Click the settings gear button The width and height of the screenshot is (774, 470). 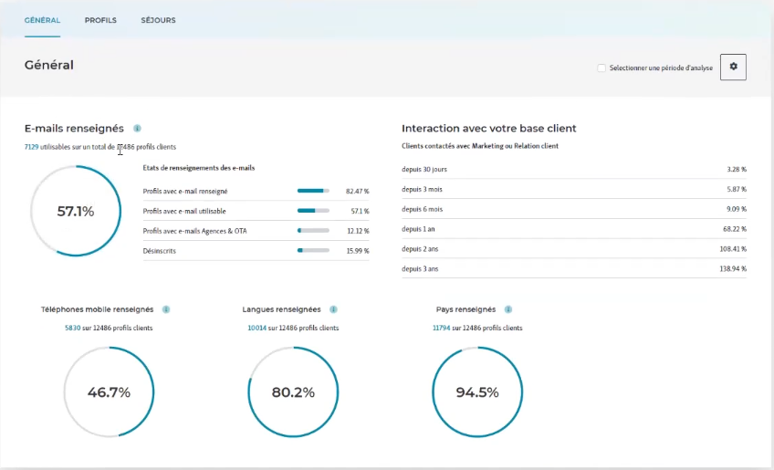point(733,68)
